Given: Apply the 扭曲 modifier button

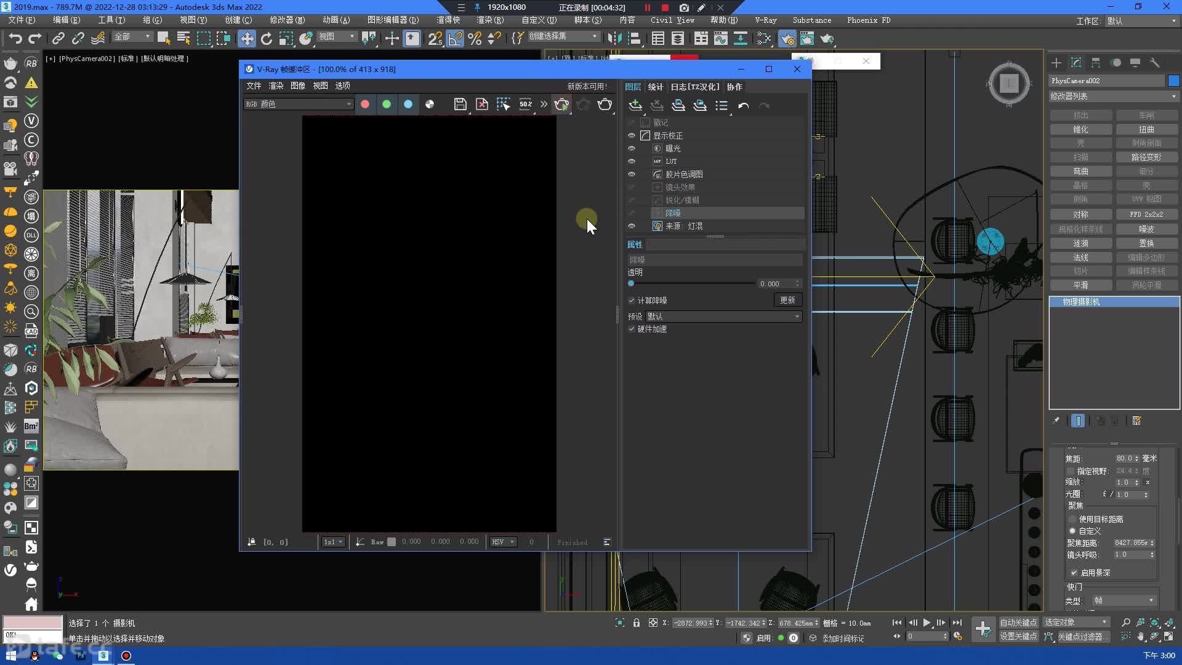Looking at the screenshot, I should click(x=1146, y=129).
